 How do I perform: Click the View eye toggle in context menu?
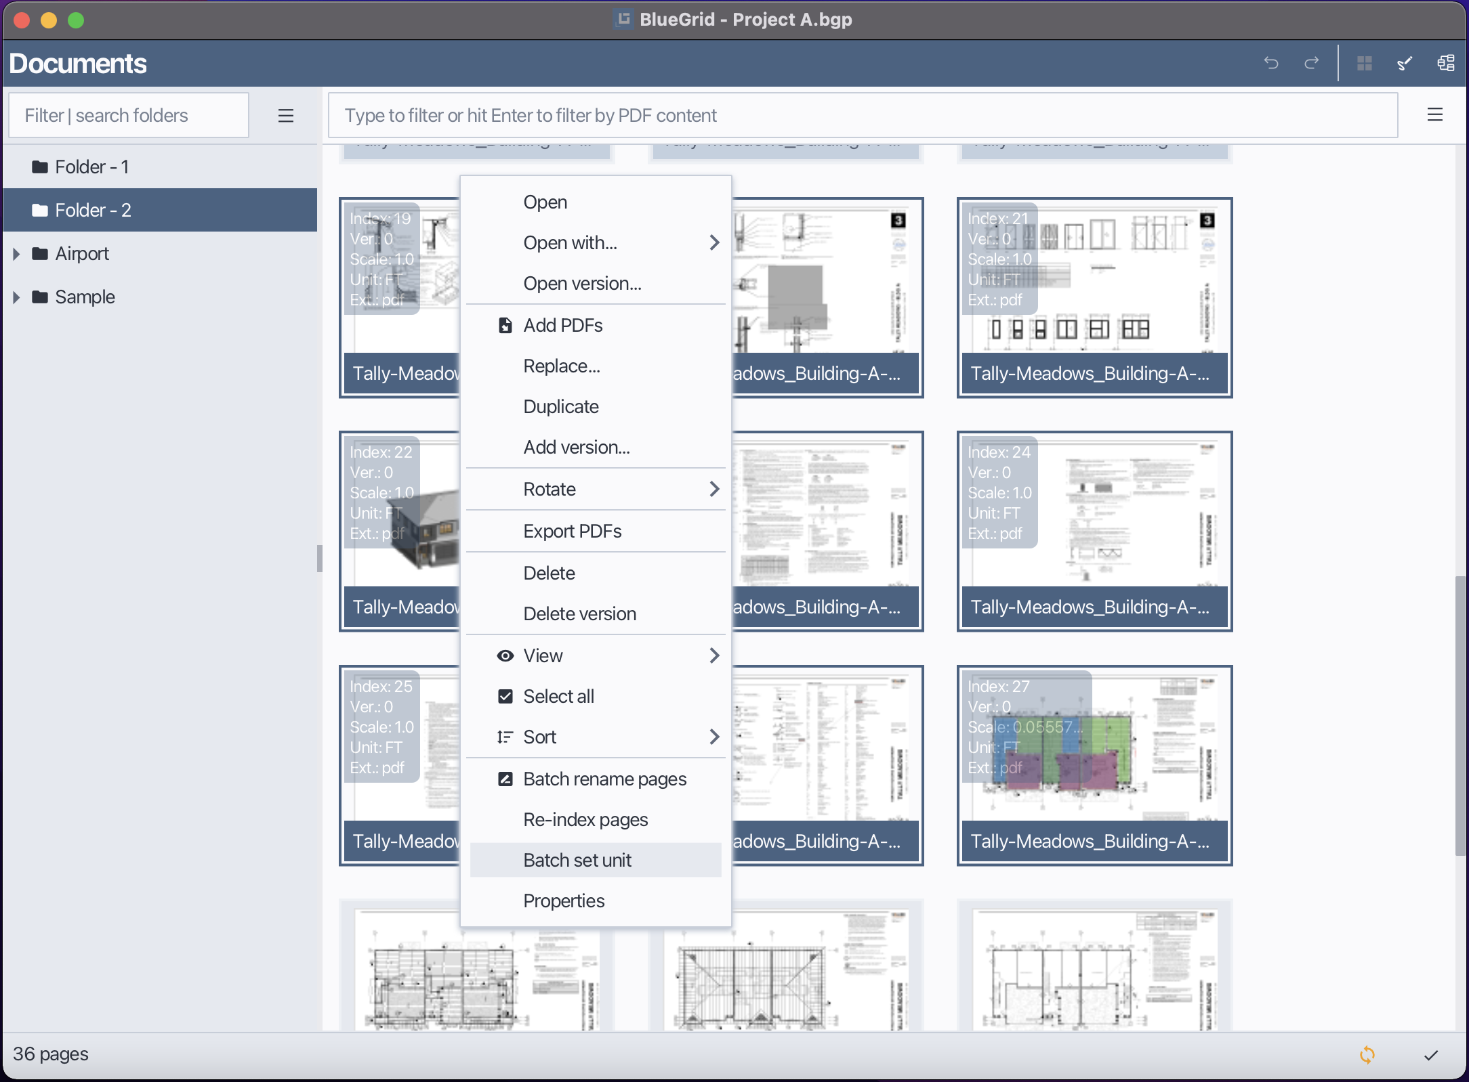click(x=505, y=655)
